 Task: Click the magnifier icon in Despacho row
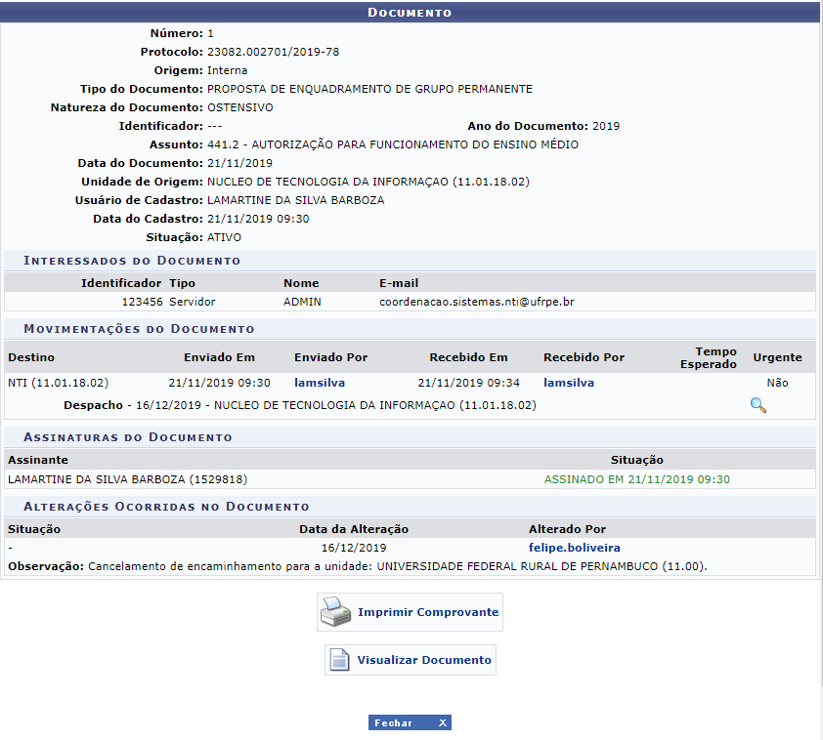[758, 405]
